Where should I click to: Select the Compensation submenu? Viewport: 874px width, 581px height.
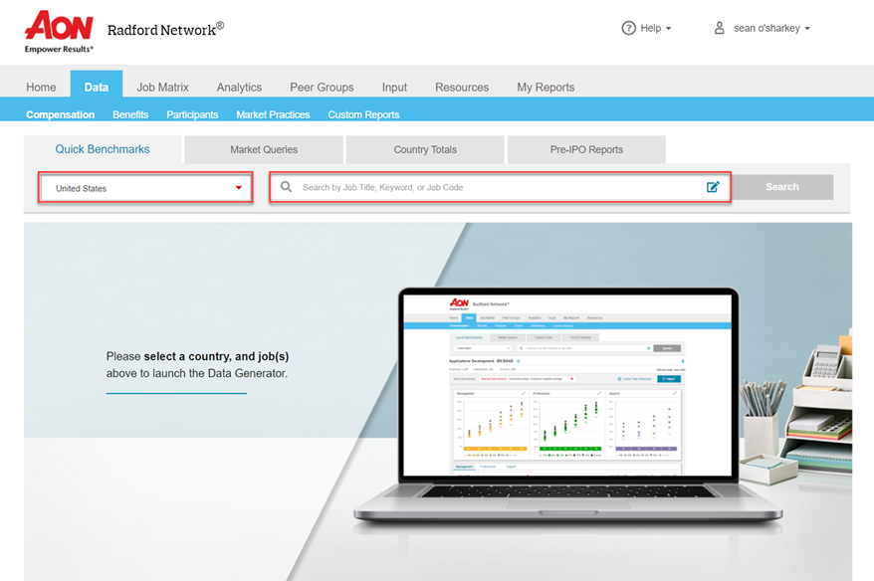click(x=60, y=114)
